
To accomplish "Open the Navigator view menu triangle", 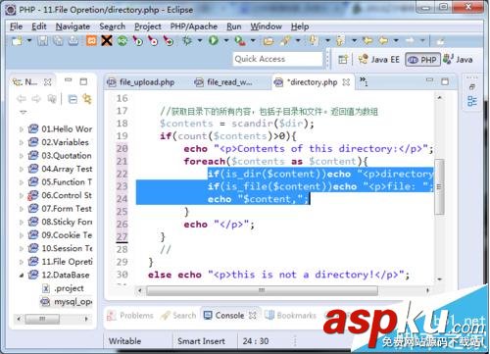I will tap(23, 112).
